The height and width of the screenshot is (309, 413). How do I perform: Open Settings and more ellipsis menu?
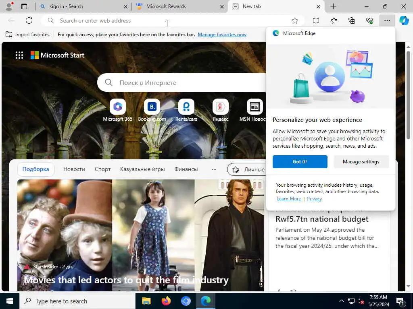(x=387, y=21)
